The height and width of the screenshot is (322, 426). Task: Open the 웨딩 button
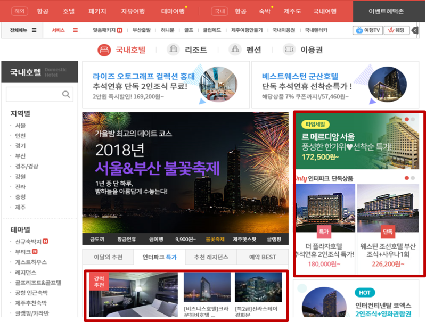click(397, 30)
